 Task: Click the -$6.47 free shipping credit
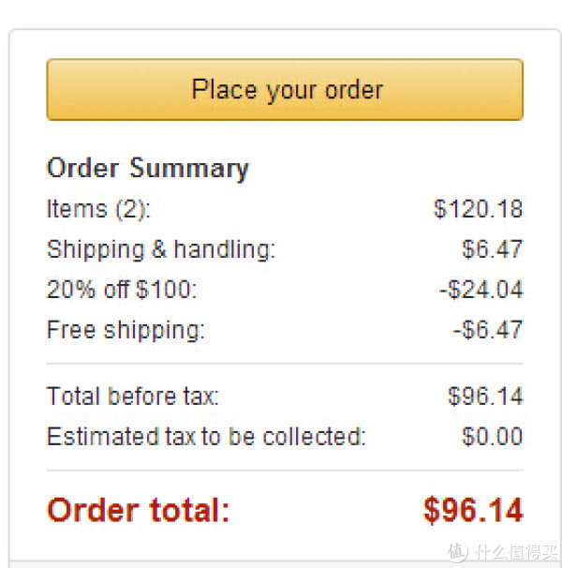pos(488,330)
